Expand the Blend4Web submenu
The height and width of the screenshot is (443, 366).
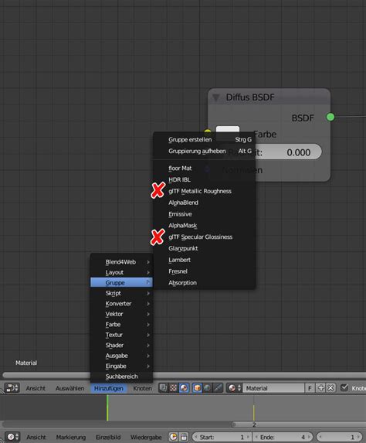click(x=121, y=262)
